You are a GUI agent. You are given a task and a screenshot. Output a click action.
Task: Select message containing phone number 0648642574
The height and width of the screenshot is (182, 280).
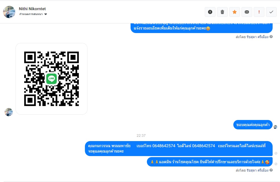click(179, 148)
